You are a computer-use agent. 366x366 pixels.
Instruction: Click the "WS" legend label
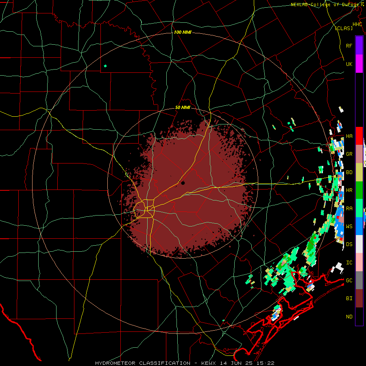(349, 226)
